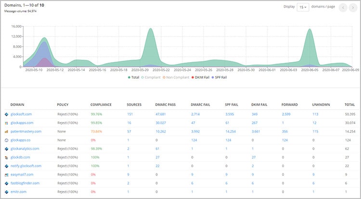
Task: Toggle the Non Compliant legend series
Action: (x=176, y=77)
